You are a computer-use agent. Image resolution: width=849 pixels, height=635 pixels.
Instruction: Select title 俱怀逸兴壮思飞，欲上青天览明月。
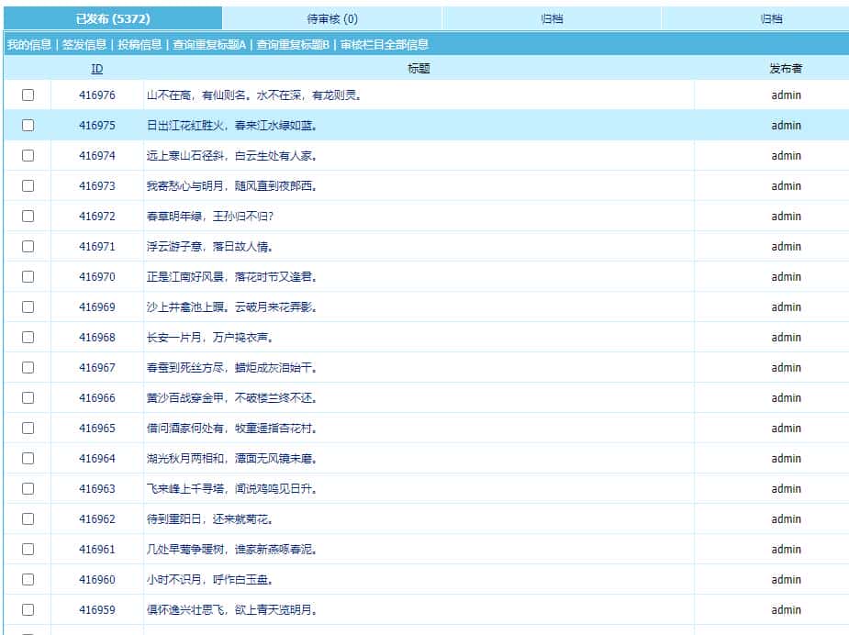tap(231, 610)
